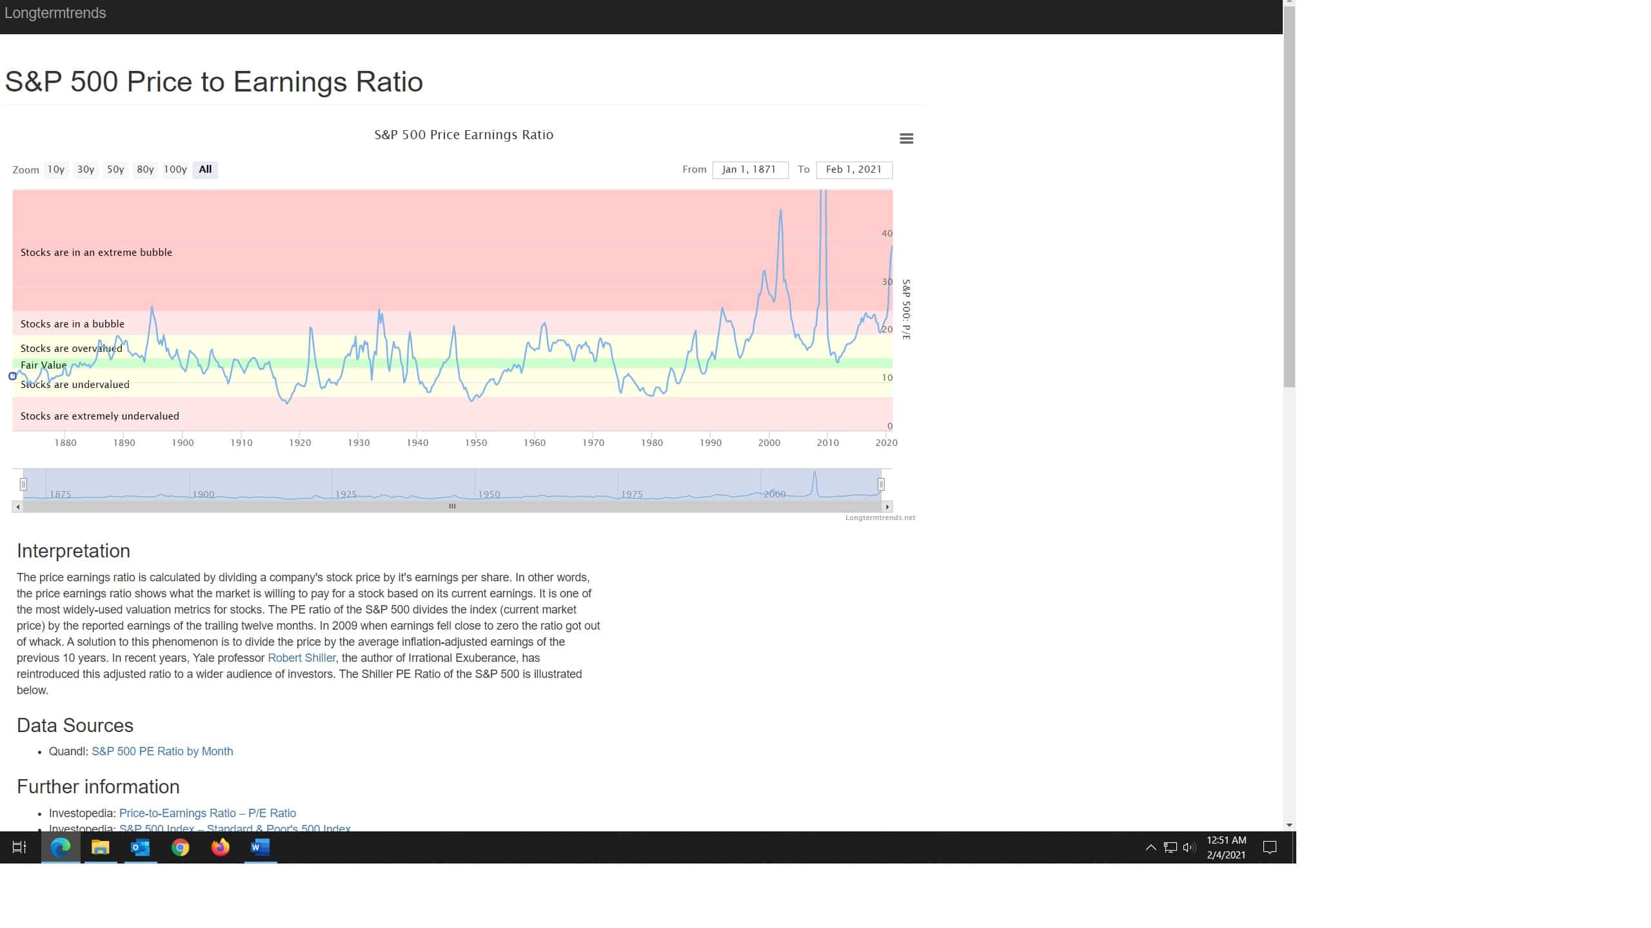Click the volume speaker tray icon

[x=1189, y=847]
